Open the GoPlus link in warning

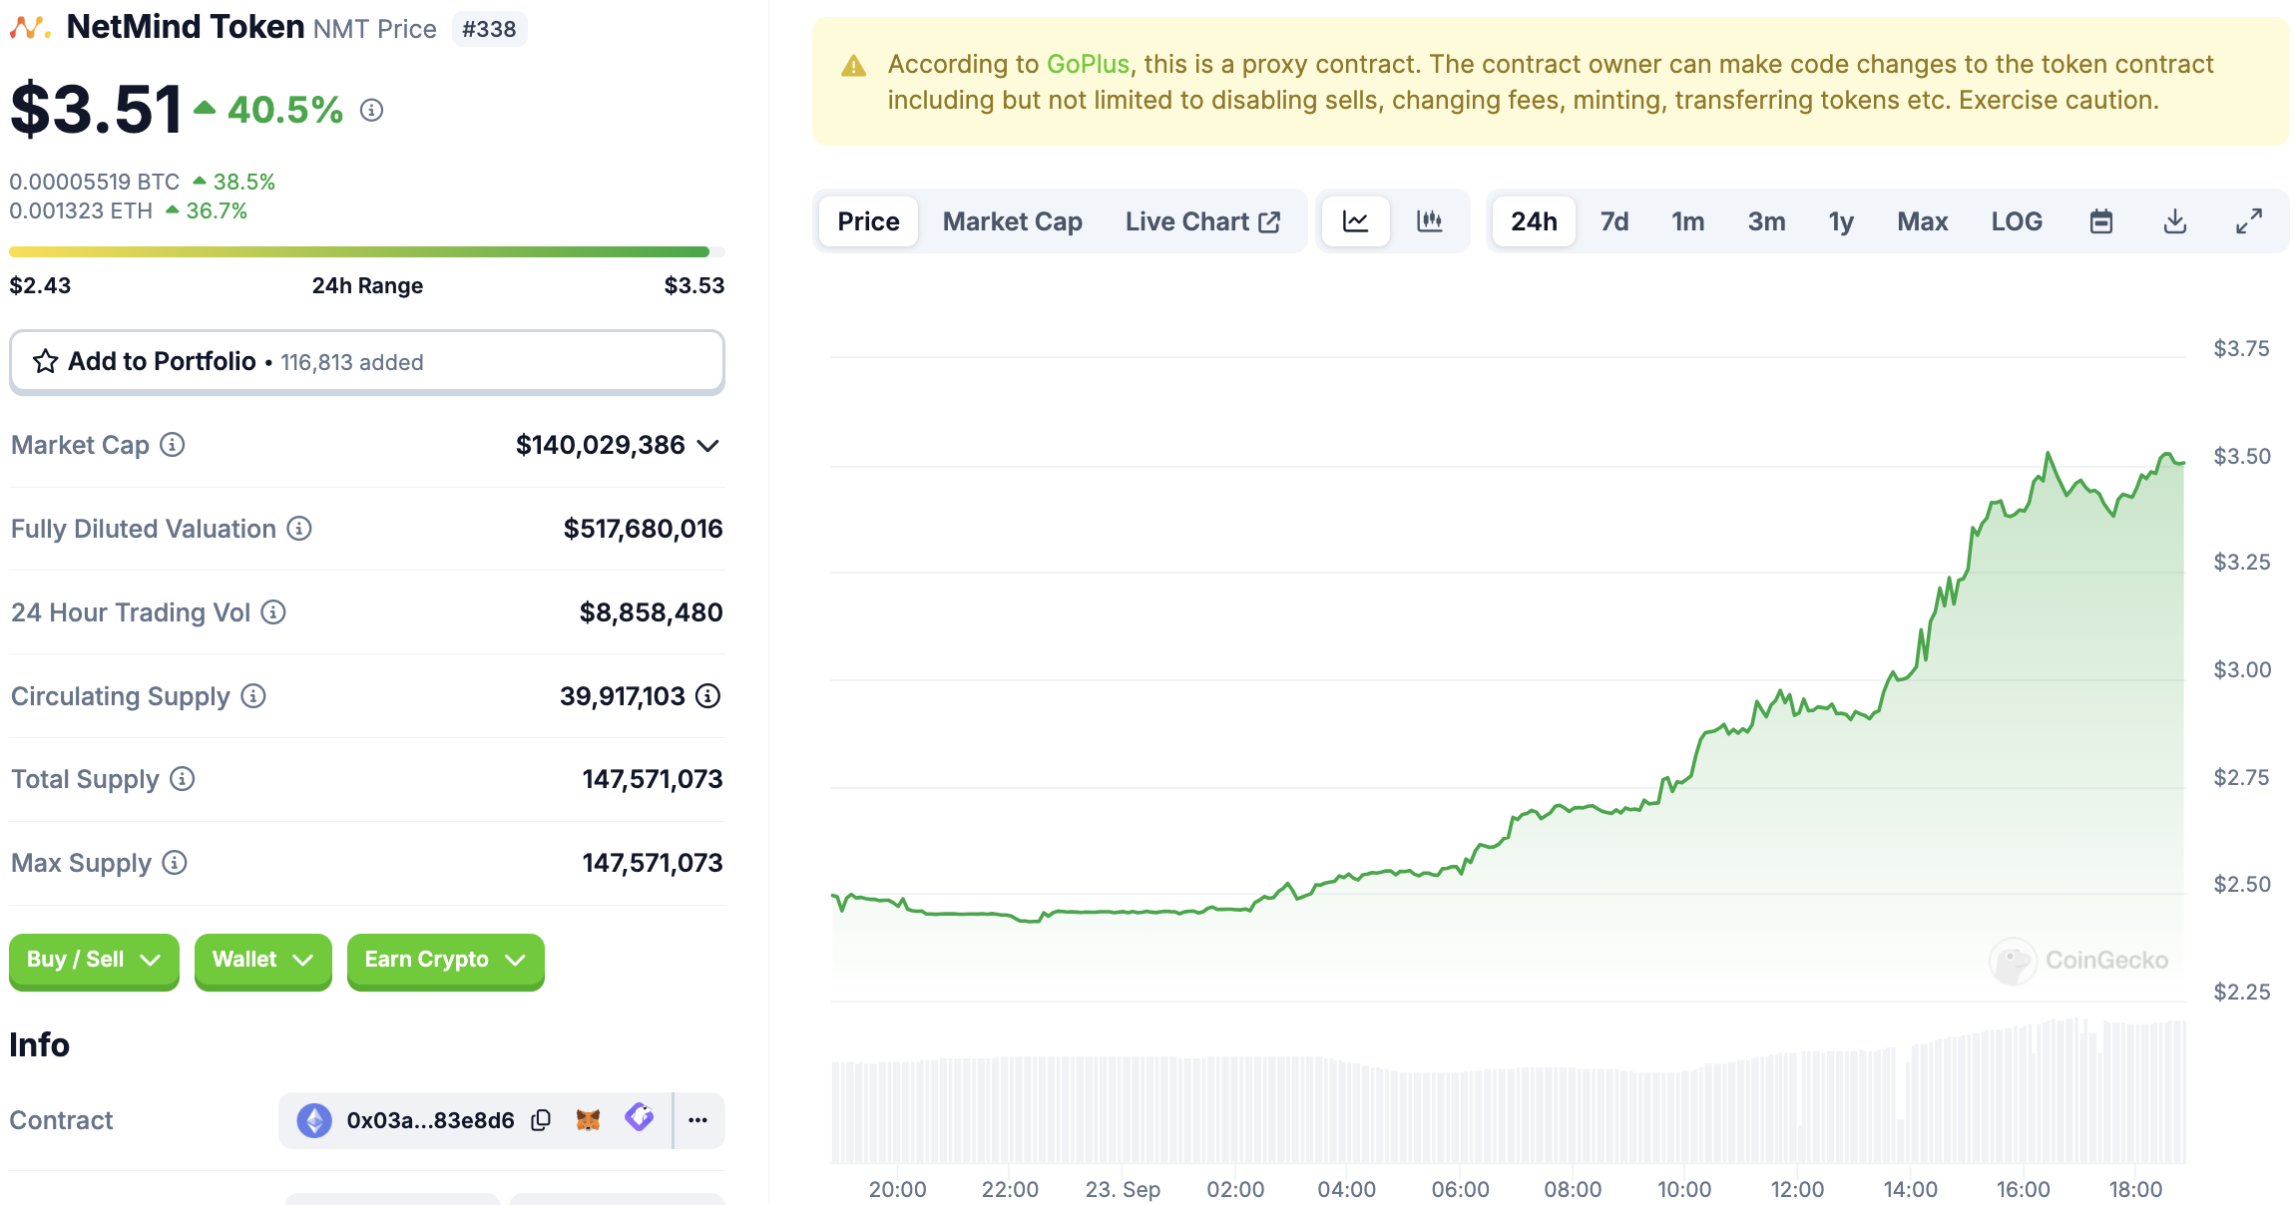(x=1088, y=64)
